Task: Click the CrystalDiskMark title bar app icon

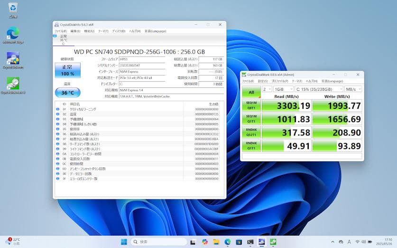Action: 244,75
